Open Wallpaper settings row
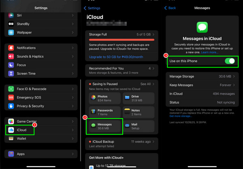The width and height of the screenshot is (243, 169). point(41,32)
